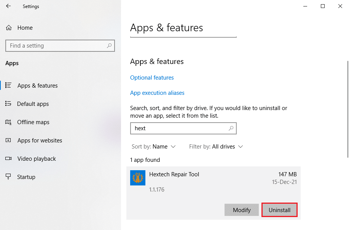Screen dimensions: 349x230
Task: Click the Modify button
Action: [x=242, y=210]
